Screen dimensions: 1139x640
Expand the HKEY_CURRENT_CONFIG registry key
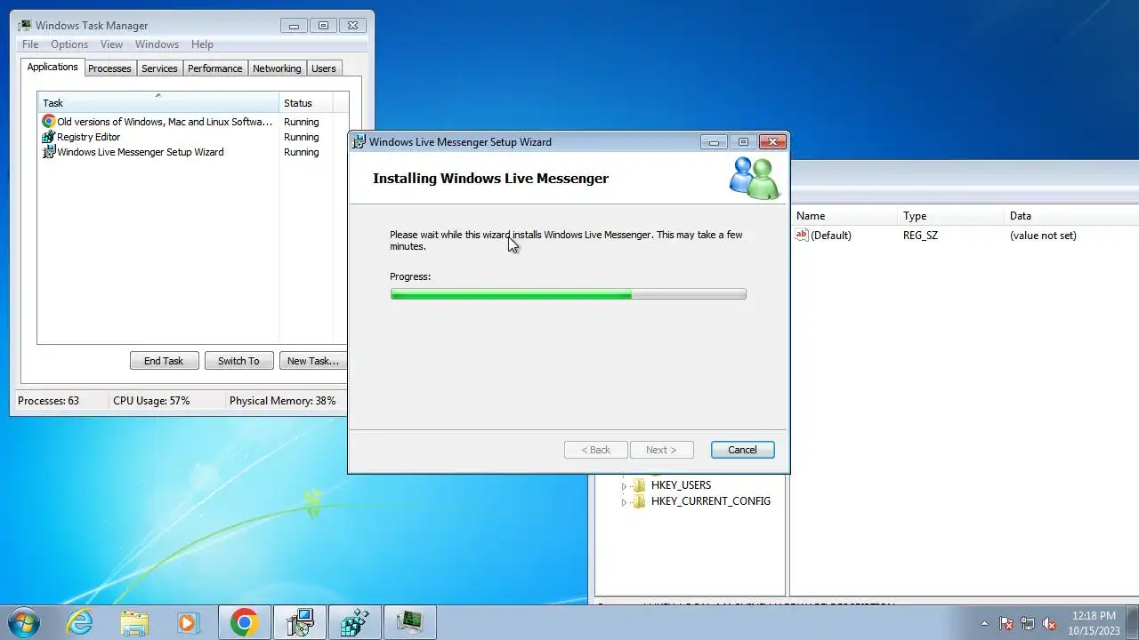(x=624, y=502)
